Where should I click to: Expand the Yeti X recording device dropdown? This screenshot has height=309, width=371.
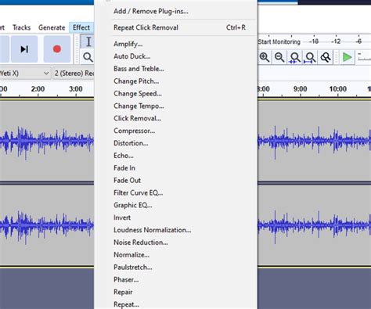[x=25, y=74]
